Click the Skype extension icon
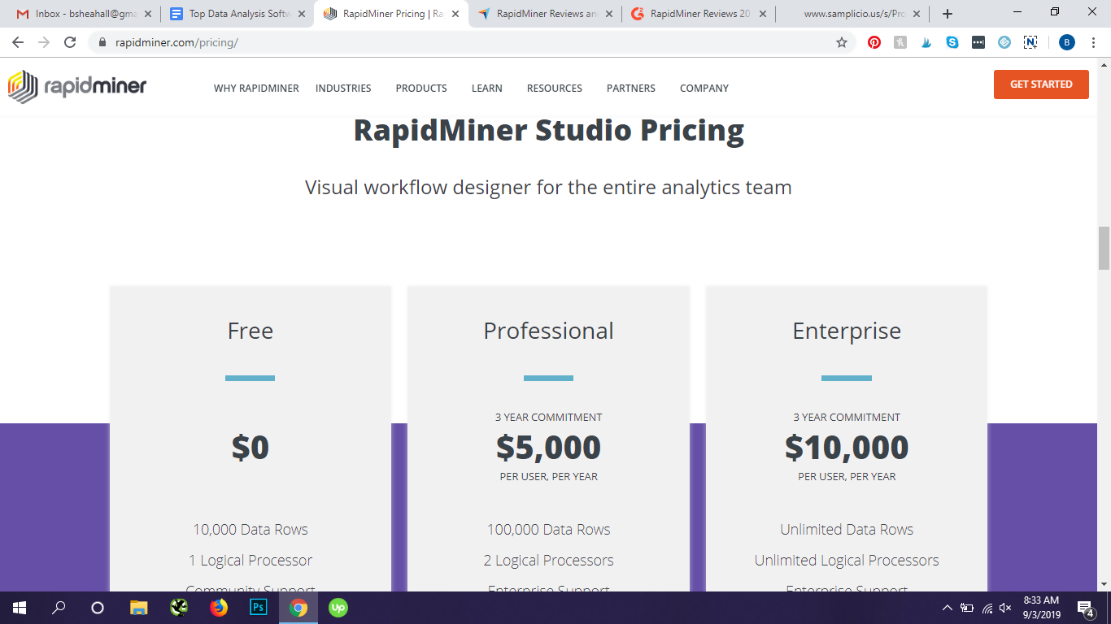Image resolution: width=1111 pixels, height=624 pixels. 952,42
